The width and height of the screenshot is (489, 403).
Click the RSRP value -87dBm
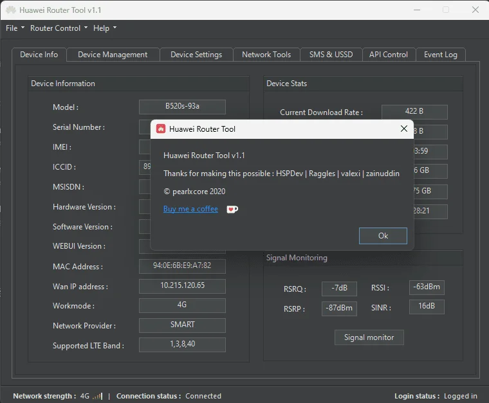339,309
